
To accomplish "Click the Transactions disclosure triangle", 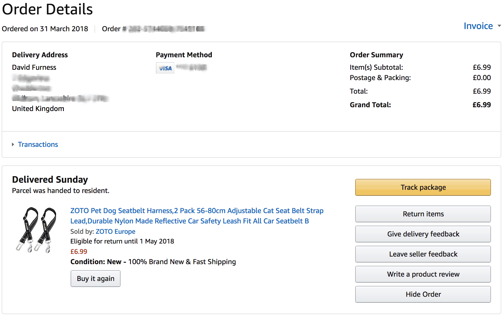I will point(13,144).
